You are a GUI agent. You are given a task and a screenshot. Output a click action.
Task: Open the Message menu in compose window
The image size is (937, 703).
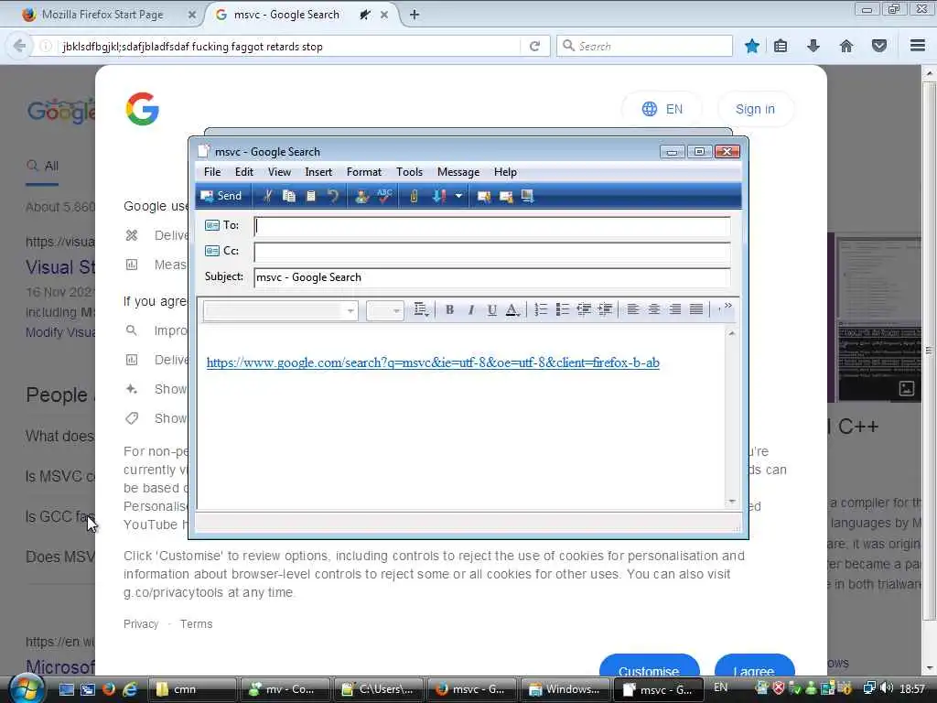click(458, 172)
